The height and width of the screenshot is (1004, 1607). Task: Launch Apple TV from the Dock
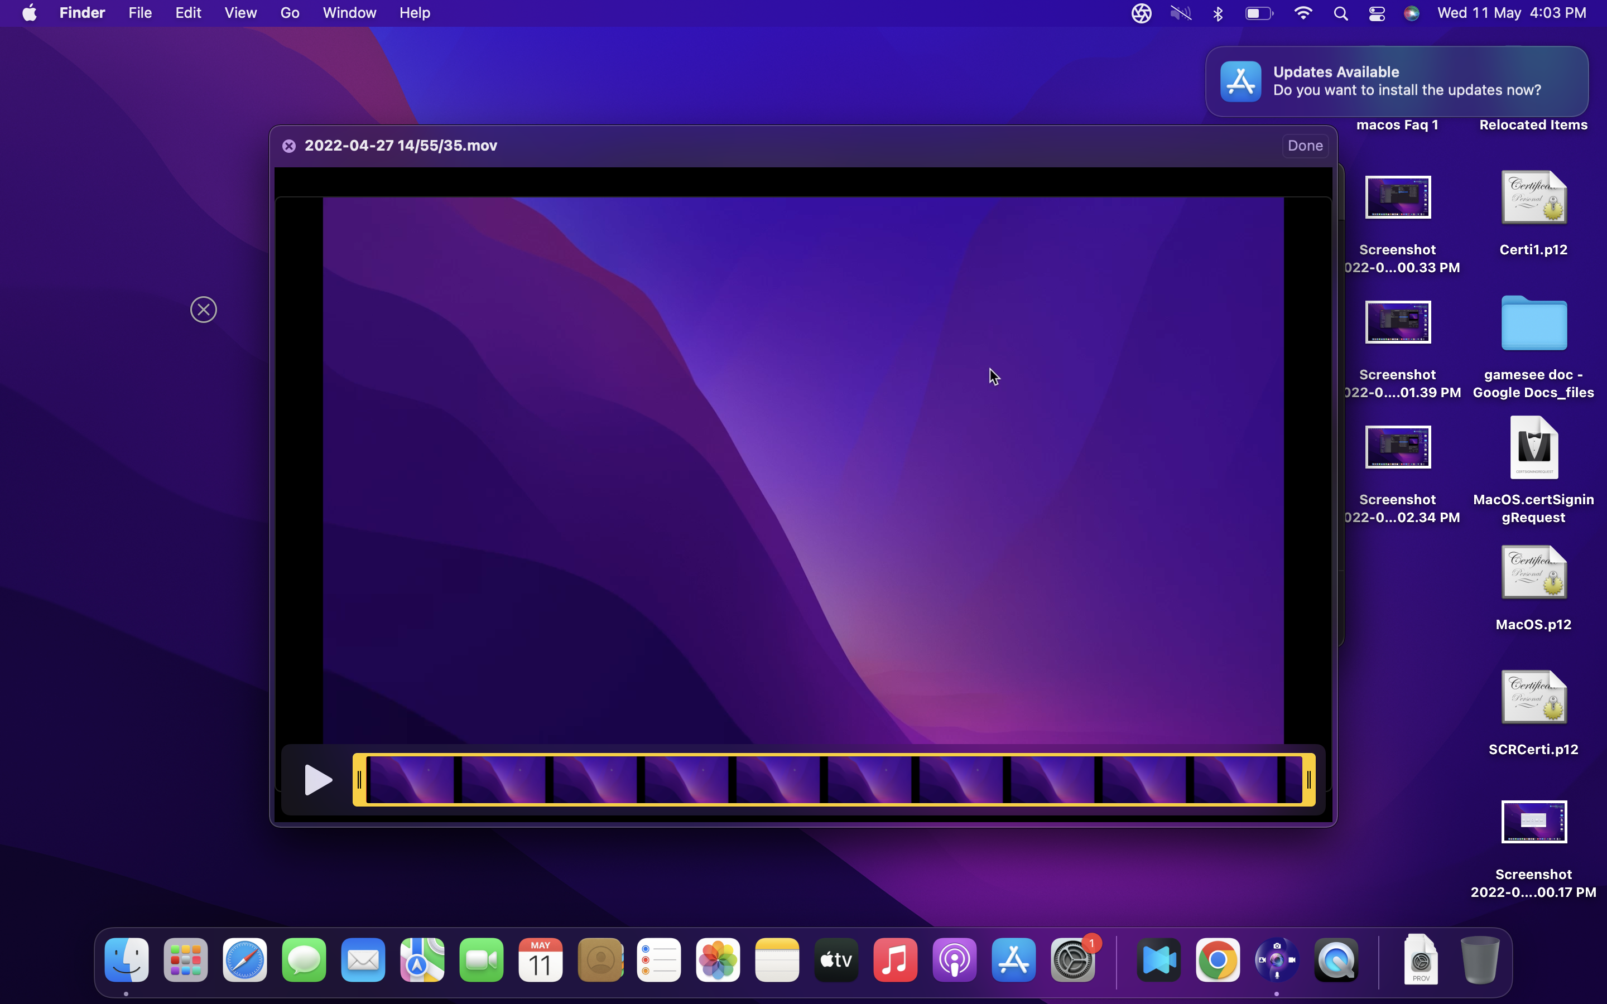(836, 959)
